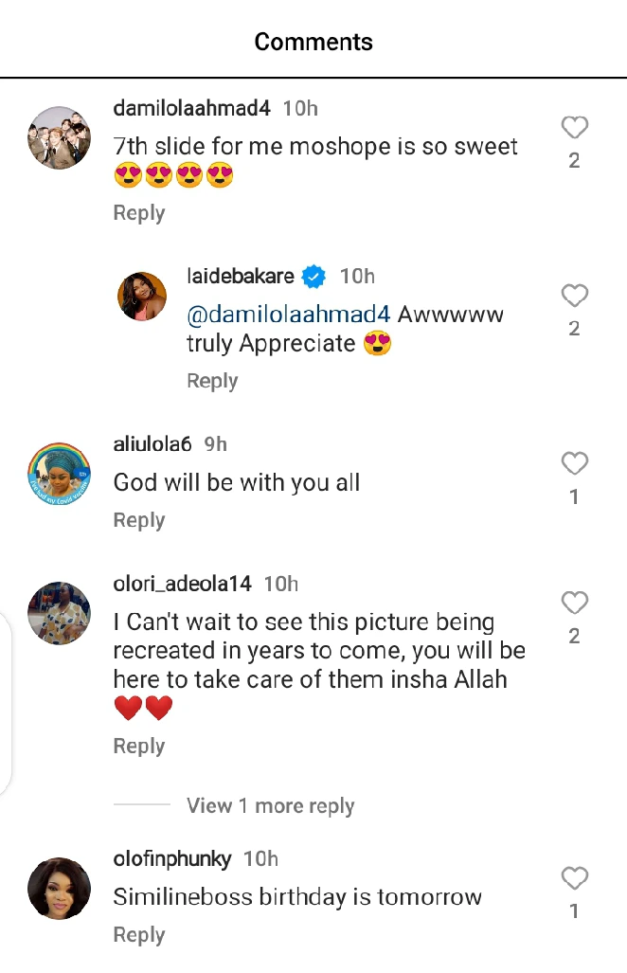Reply to damilolaahmad4's comment
The height and width of the screenshot is (973, 627).
coord(139,213)
